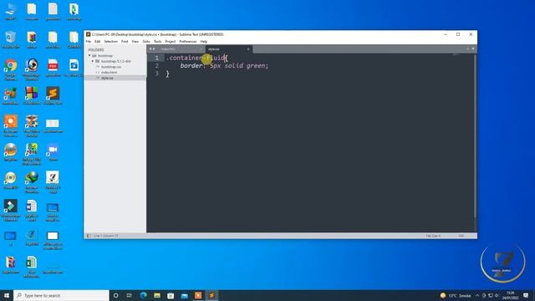The height and width of the screenshot is (301, 535).
Task: Launch Sublime Text desktop shortcut
Action: [x=53, y=95]
